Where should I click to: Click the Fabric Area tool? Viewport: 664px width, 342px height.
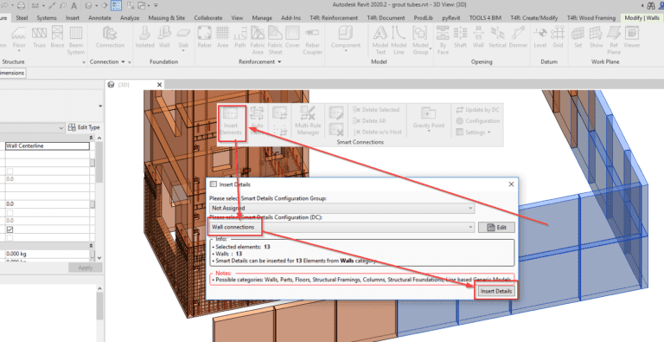pos(258,40)
